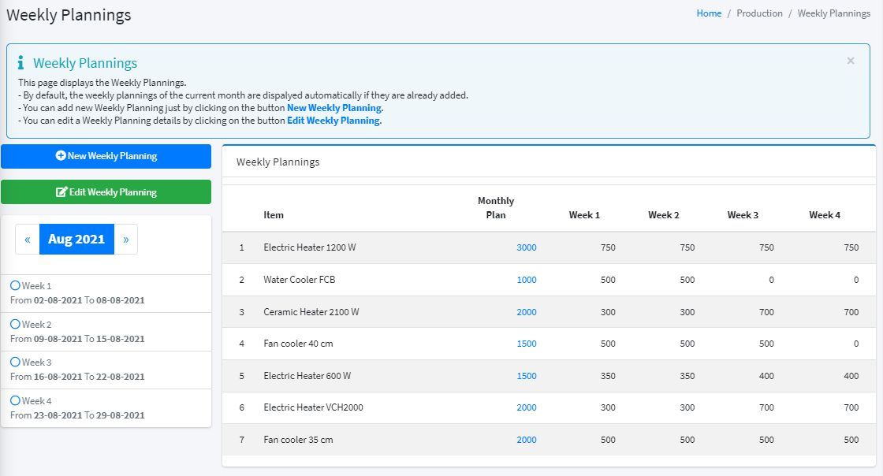Select the Electric Heater 1200 W item name

(x=310, y=247)
